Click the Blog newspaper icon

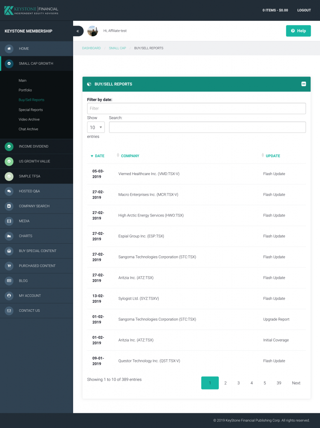coord(9,281)
